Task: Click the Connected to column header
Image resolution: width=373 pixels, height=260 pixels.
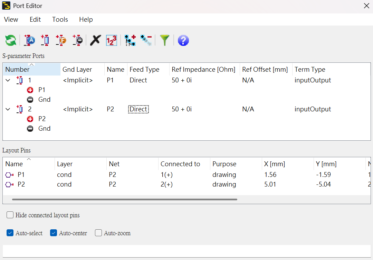Action: 184,164
